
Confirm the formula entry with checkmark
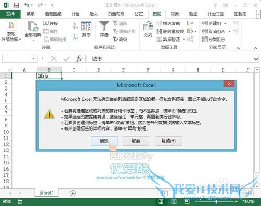66,59
